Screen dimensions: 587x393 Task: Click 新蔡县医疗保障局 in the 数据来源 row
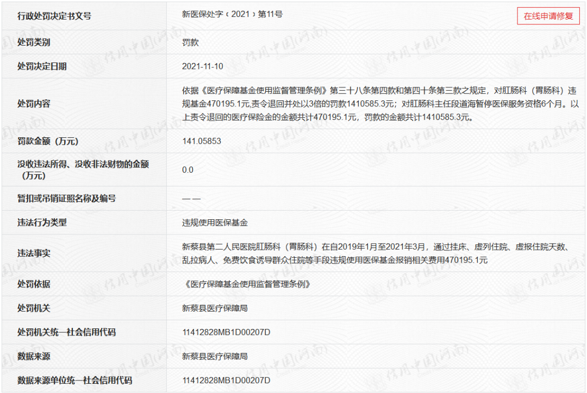215,356
